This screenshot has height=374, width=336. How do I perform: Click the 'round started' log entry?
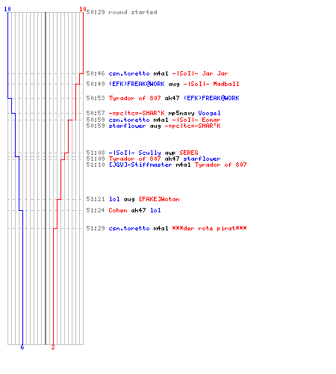[x=122, y=12]
